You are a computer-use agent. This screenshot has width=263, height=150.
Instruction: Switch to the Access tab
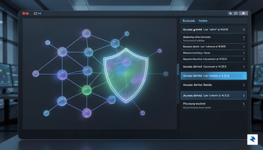(x=189, y=21)
